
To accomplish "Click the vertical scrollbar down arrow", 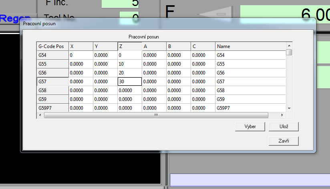I will tap(289, 108).
